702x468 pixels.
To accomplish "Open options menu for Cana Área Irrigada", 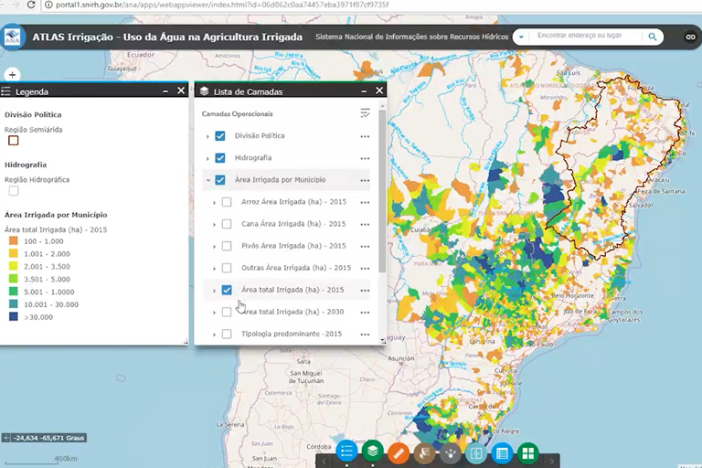I will (365, 224).
